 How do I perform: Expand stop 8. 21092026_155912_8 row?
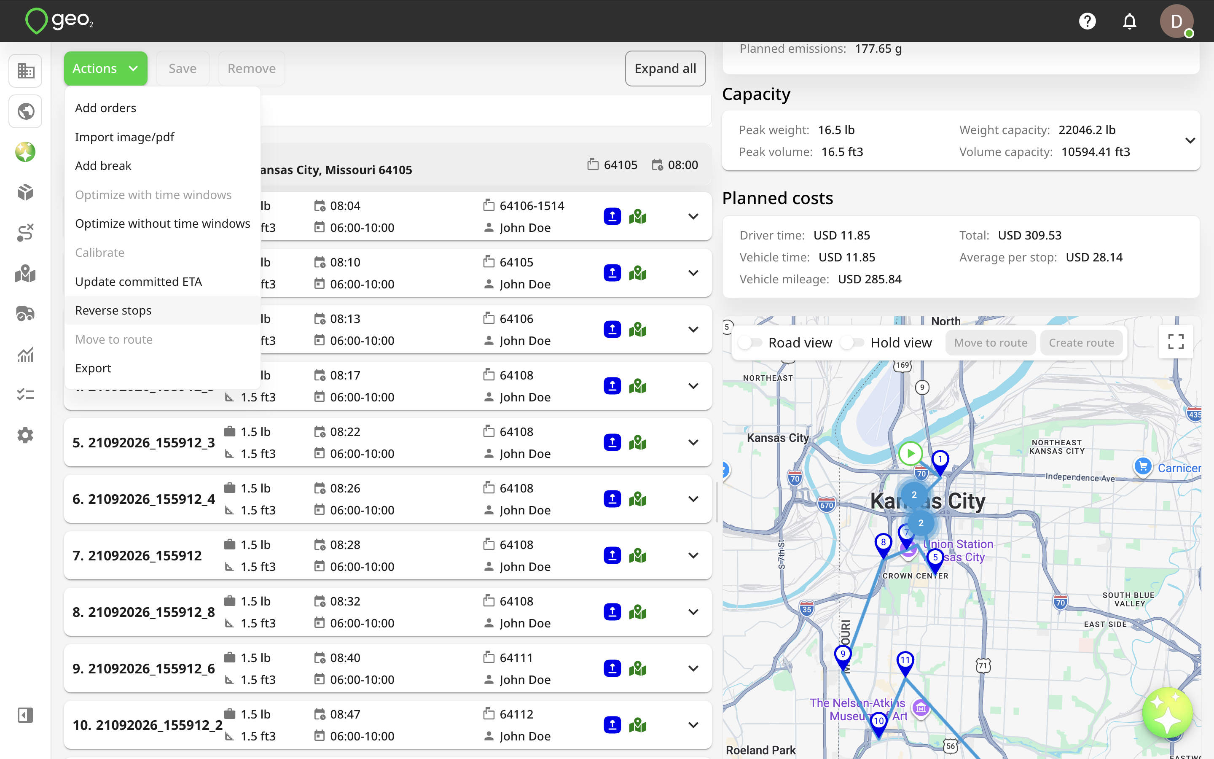pyautogui.click(x=693, y=612)
